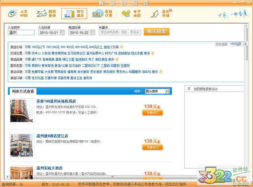Filter facilities by 健身房
Screen dimensions: 253x187
pos(72,72)
